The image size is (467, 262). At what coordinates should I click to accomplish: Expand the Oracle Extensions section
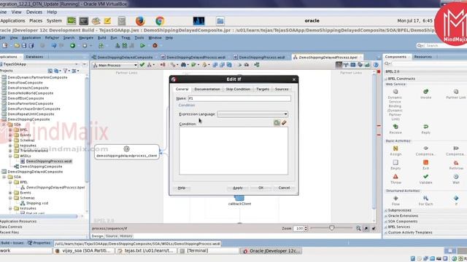pos(386,216)
